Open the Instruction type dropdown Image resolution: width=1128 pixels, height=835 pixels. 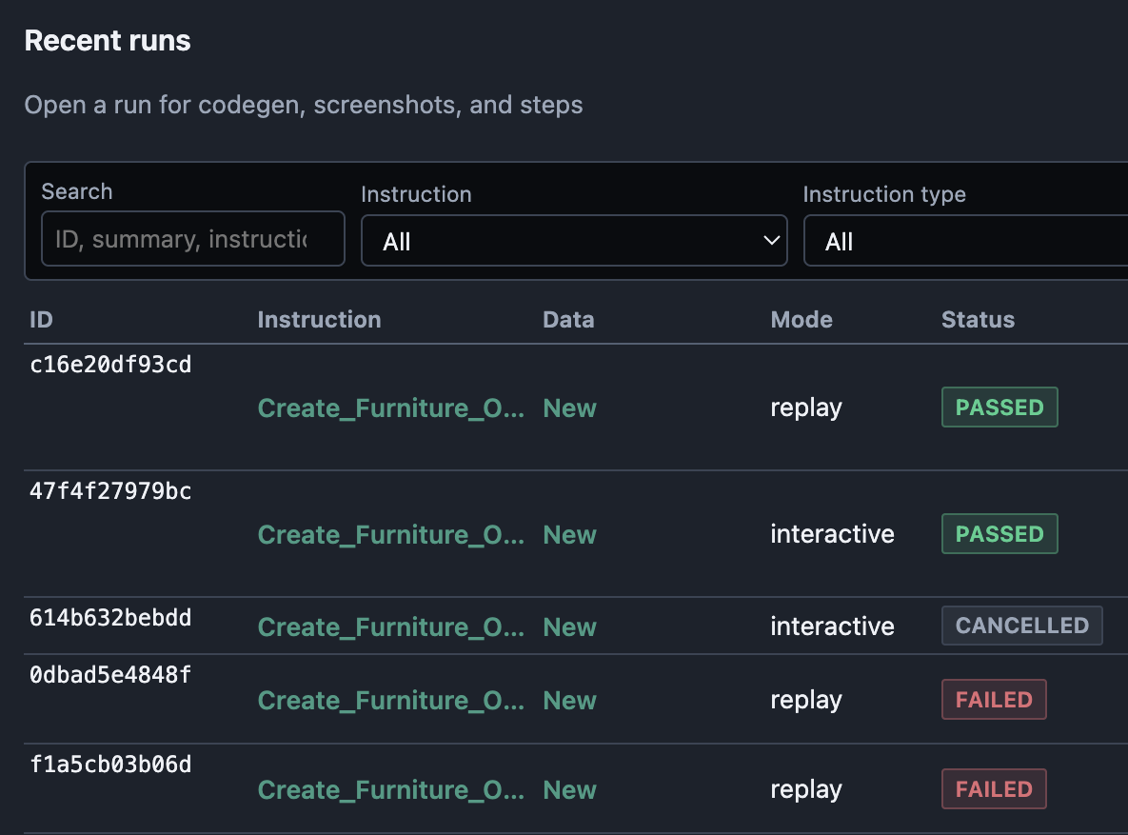point(965,241)
